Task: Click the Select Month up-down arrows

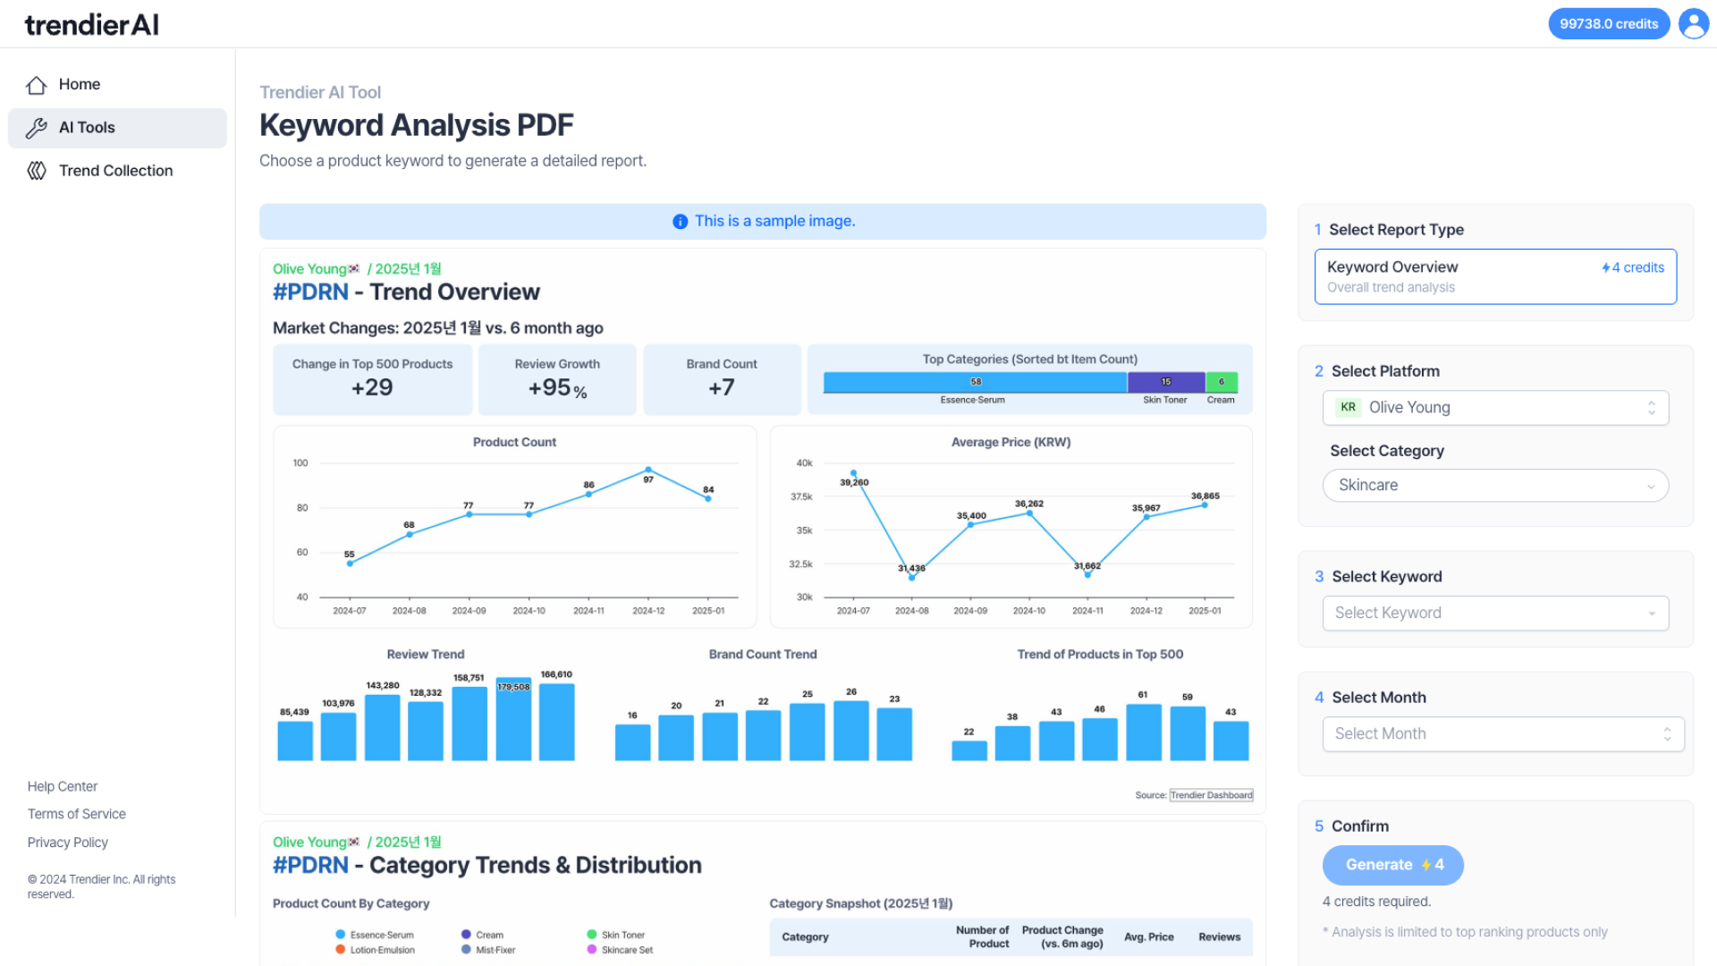Action: click(x=1667, y=734)
